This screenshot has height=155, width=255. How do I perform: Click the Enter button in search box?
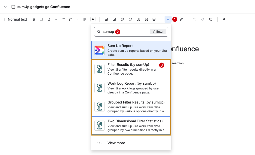coord(158,32)
